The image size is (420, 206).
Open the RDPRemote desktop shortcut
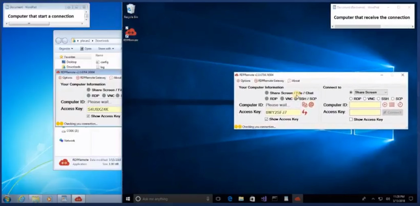coord(131,34)
